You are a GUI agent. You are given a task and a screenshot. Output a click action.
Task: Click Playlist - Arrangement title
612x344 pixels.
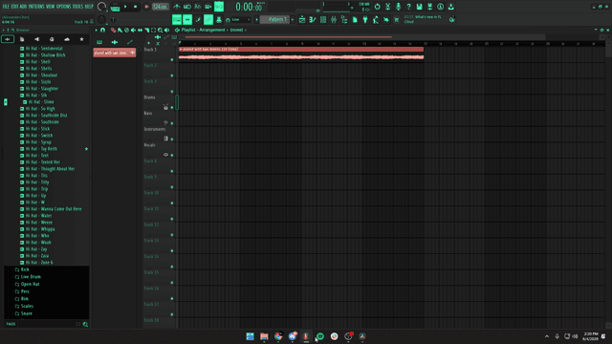(x=203, y=30)
